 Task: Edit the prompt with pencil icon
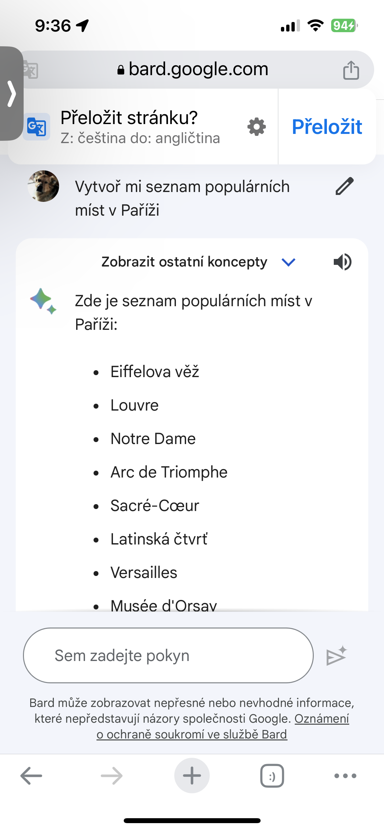(x=345, y=186)
